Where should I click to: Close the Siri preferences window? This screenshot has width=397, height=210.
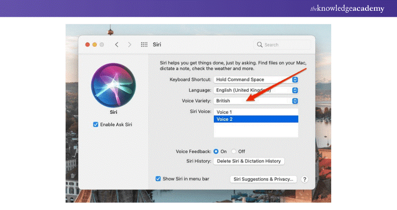point(87,44)
